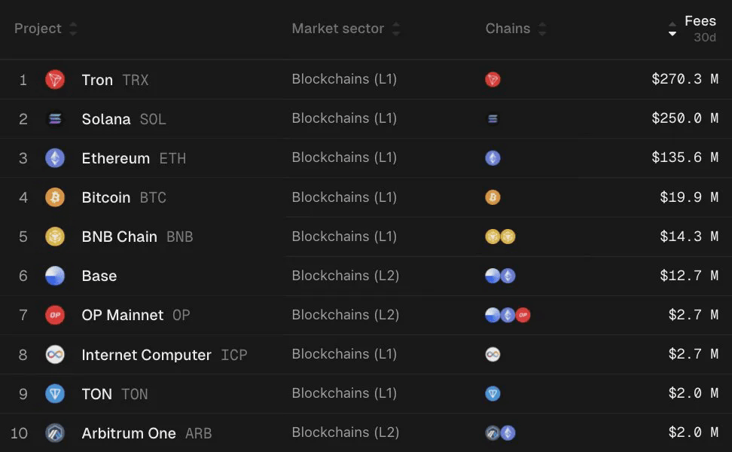
Task: Click the Internet Computer project logo icon
Action: pos(55,354)
